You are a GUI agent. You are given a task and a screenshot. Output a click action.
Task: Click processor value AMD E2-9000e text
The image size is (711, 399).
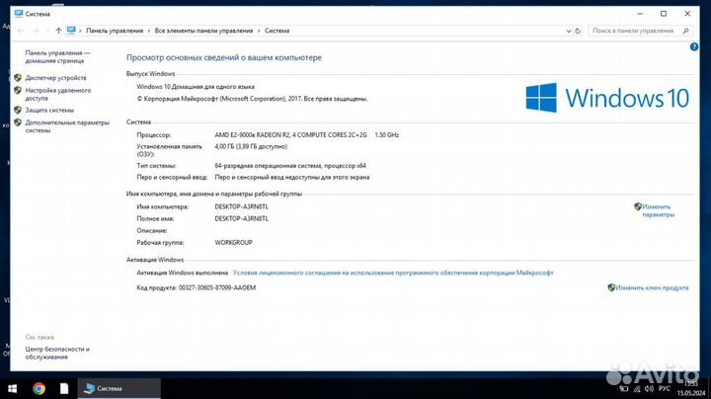(290, 135)
